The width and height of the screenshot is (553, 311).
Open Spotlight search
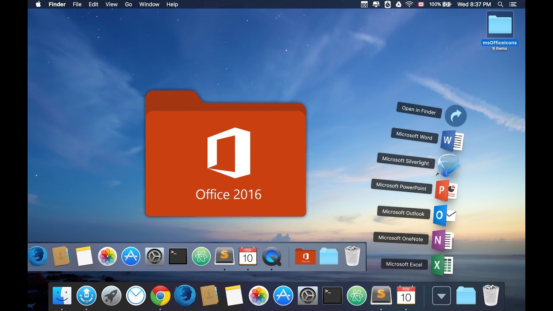[501, 4]
